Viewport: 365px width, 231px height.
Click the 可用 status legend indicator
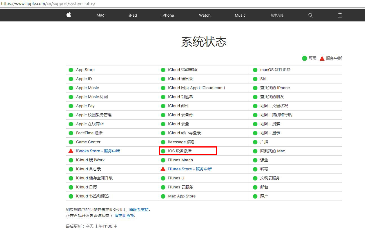(304, 58)
